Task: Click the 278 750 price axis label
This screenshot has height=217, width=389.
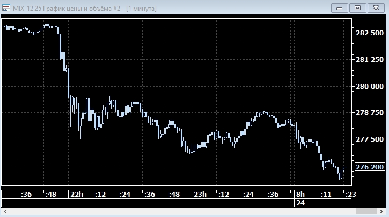Action: 370,113
